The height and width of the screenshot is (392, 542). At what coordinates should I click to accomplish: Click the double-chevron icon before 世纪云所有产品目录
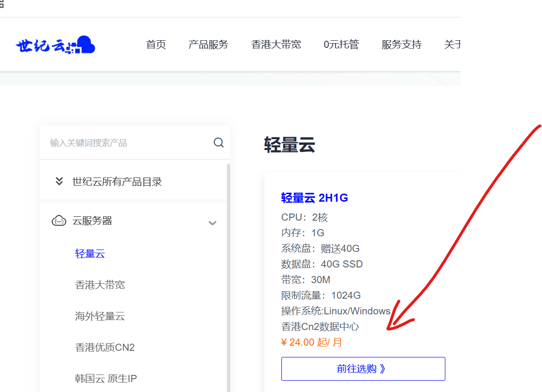pyautogui.click(x=59, y=181)
